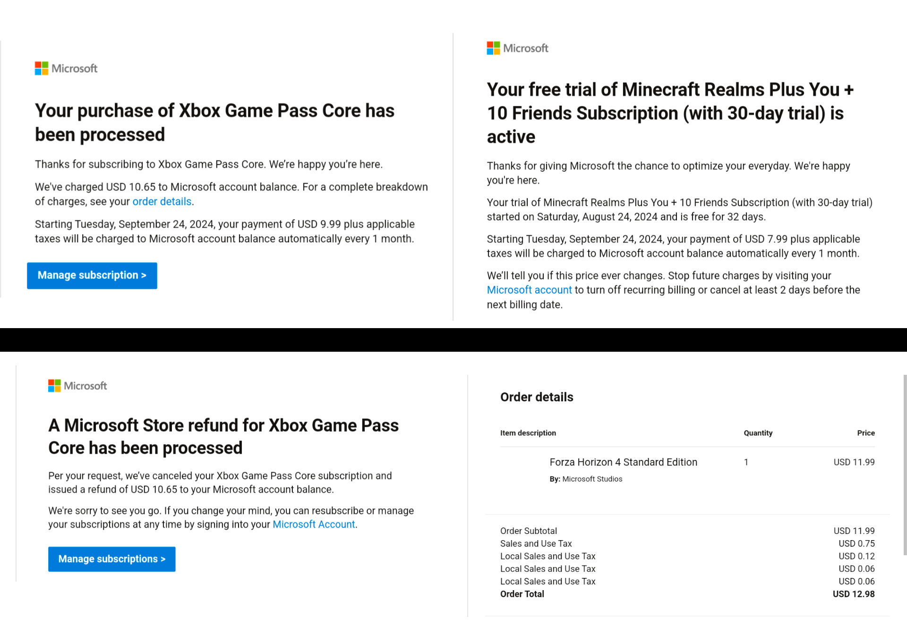
Task: Click the "Order details" heading
Action: pos(537,397)
